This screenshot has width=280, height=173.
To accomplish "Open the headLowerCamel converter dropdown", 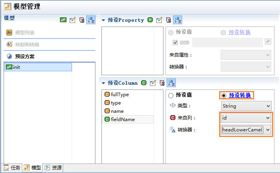I will point(246,129).
